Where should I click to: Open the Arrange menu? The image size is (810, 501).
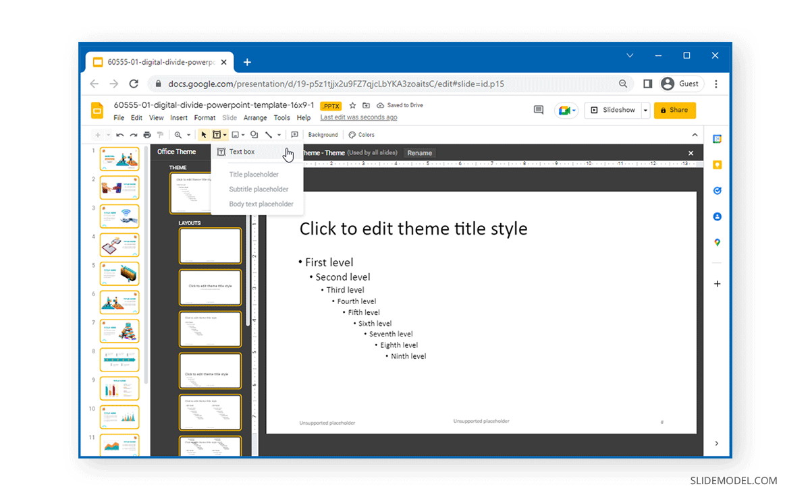(x=255, y=117)
